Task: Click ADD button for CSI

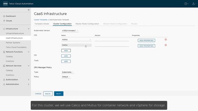Action: [x=66, y=56]
